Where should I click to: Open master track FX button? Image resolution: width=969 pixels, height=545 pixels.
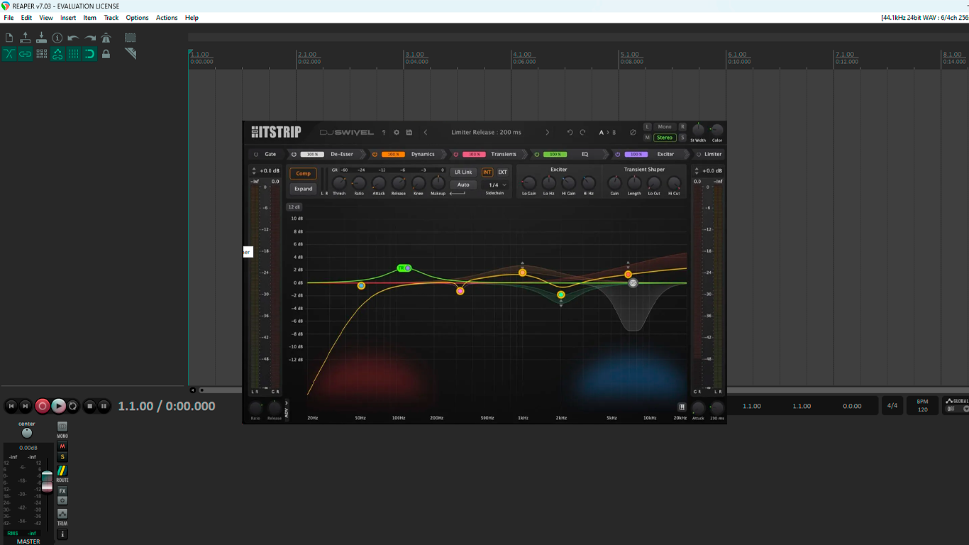(62, 491)
